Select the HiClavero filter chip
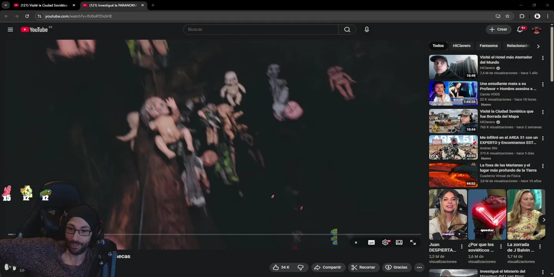Image resolution: width=554 pixels, height=277 pixels. 462,46
